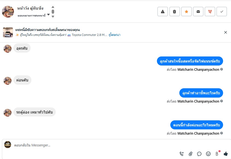
Task: Open the emoji picker
Action: click(208, 154)
